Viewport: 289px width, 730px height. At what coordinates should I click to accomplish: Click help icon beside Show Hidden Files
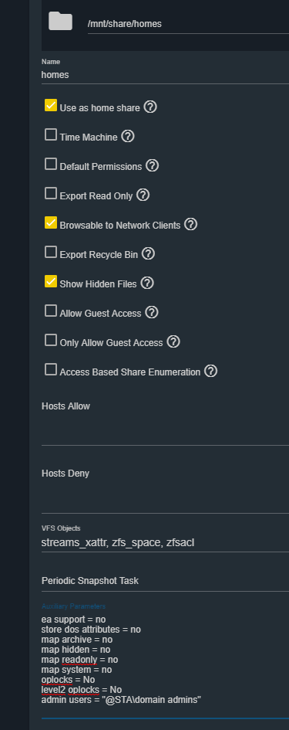147,283
